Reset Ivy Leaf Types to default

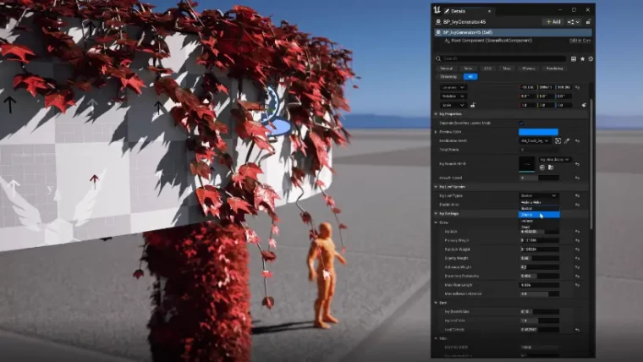coord(577,195)
